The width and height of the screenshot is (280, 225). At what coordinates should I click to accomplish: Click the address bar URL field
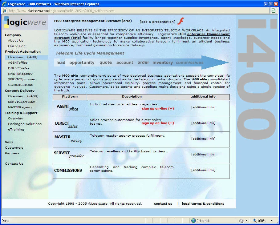point(136,11)
